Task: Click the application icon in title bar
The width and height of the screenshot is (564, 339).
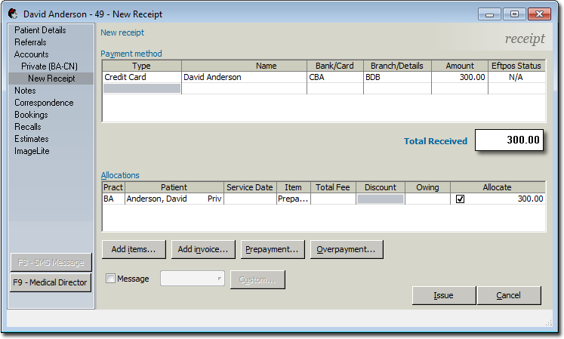Action: [13, 14]
